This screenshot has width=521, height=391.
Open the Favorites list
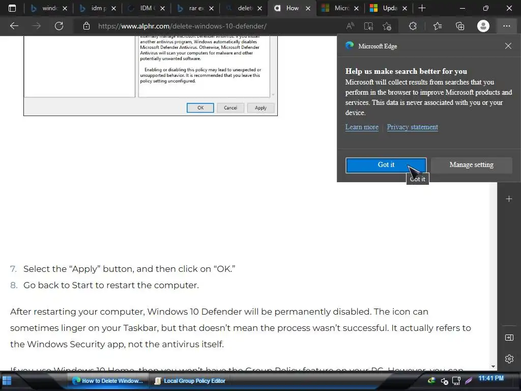[x=437, y=26]
